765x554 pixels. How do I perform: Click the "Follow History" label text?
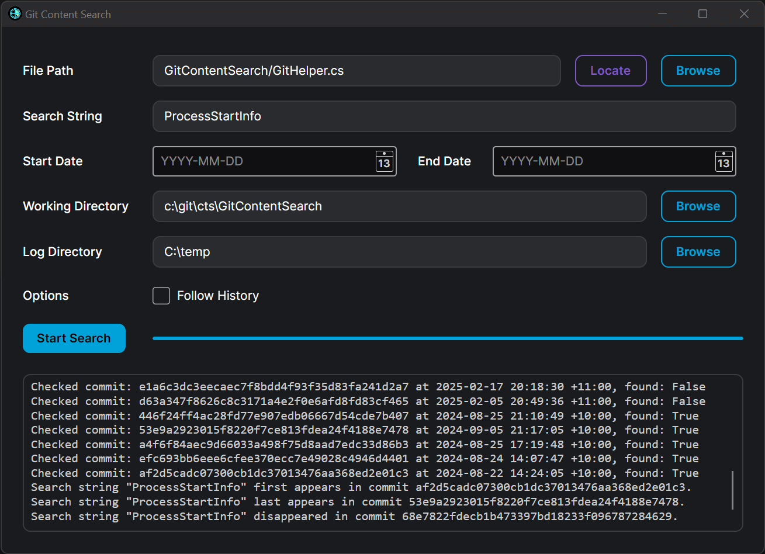pyautogui.click(x=218, y=296)
